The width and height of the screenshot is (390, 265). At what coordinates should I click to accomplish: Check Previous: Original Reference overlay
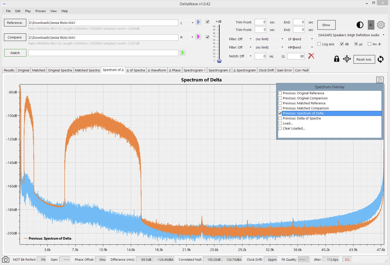point(280,93)
